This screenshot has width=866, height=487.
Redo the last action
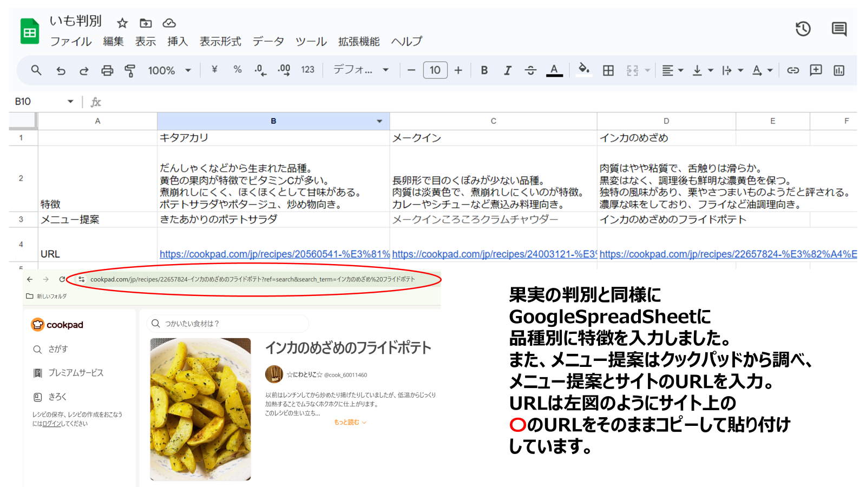coord(84,70)
